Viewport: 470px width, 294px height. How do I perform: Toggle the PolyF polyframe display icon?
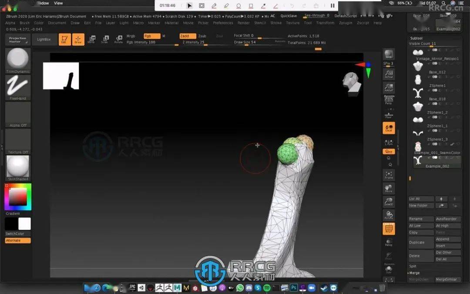pos(389,228)
